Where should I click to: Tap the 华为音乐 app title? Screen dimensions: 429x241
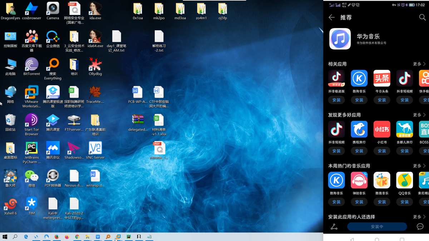pyautogui.click(x=368, y=36)
